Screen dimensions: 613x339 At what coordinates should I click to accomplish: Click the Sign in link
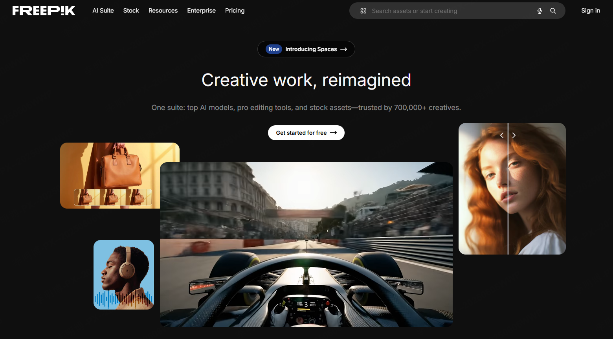(x=590, y=11)
